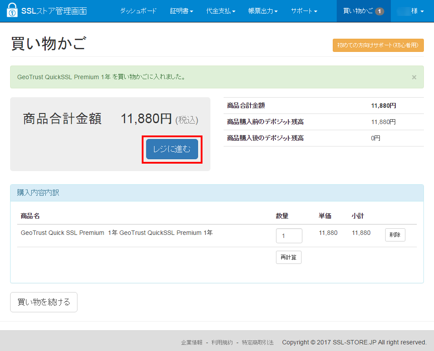Expand the 代金支払 dropdown menu
This screenshot has height=351, width=434.
pos(221,11)
